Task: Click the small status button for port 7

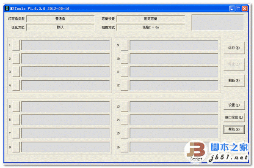Action: [16, 133]
